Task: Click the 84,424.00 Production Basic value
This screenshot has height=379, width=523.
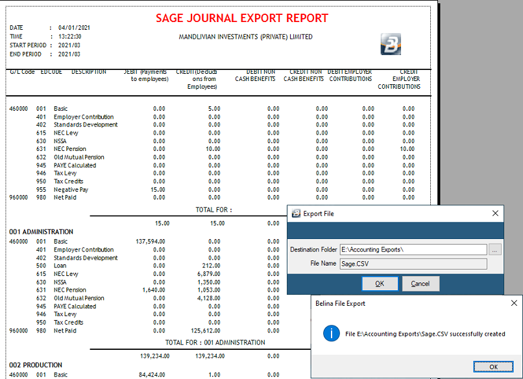Action: (x=152, y=374)
